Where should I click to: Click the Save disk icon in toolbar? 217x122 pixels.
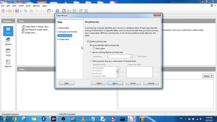[17, 11]
